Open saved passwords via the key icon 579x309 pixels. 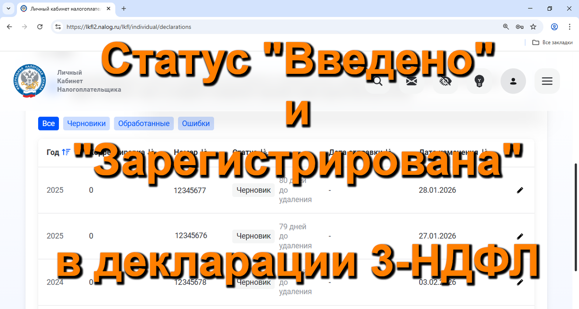click(519, 27)
